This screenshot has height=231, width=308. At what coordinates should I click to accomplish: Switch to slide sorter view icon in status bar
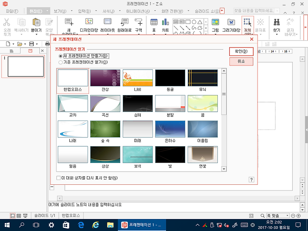coord(19,216)
